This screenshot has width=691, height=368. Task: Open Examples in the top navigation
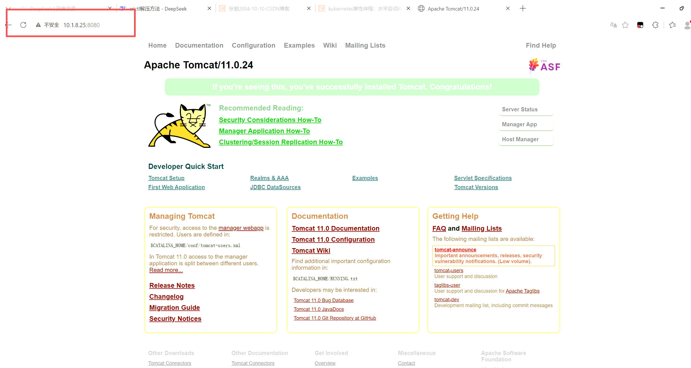point(299,45)
